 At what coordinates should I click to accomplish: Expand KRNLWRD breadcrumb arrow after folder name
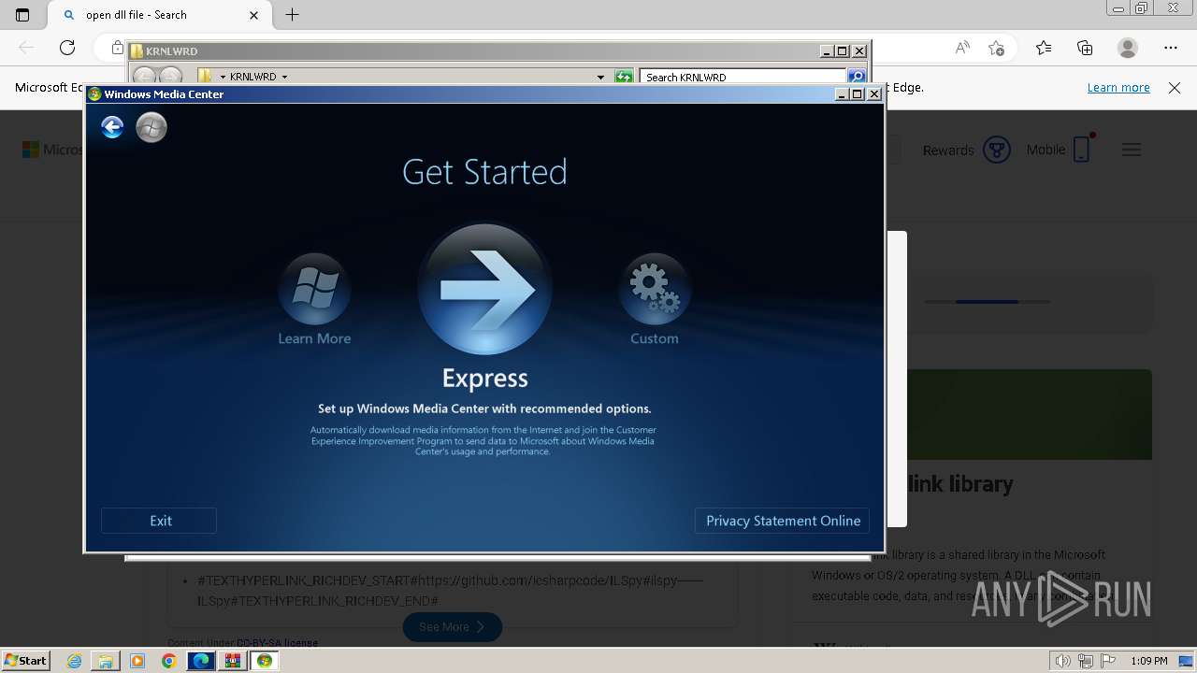point(284,77)
